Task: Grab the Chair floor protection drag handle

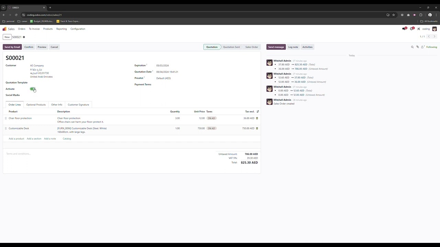Action: pos(5,118)
